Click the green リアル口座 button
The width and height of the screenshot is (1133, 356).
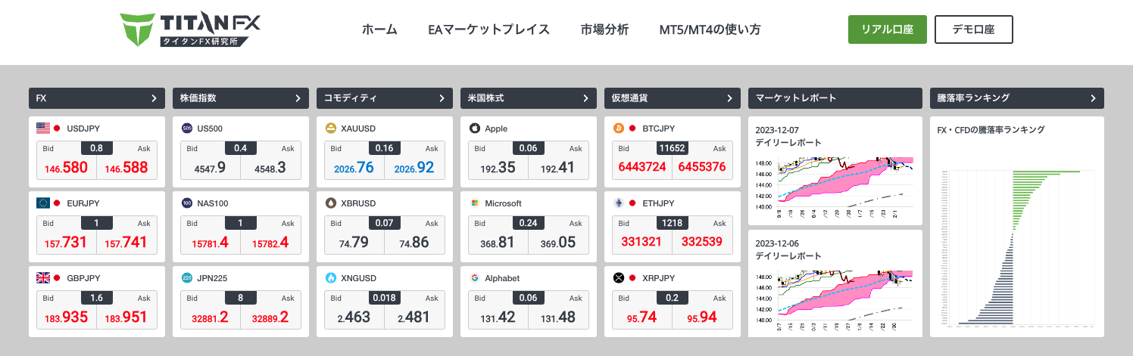[x=888, y=29]
